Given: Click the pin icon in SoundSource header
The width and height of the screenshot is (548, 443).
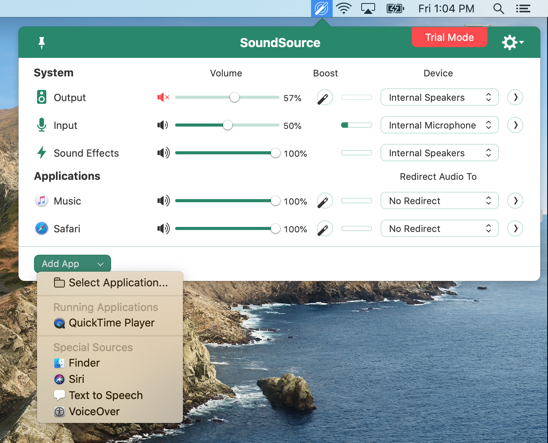Looking at the screenshot, I should coord(42,43).
